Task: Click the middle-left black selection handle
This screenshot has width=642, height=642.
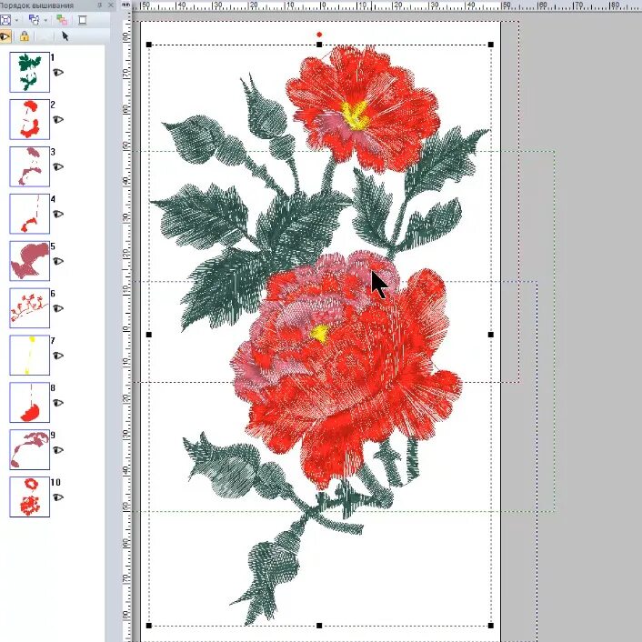Action: point(148,335)
